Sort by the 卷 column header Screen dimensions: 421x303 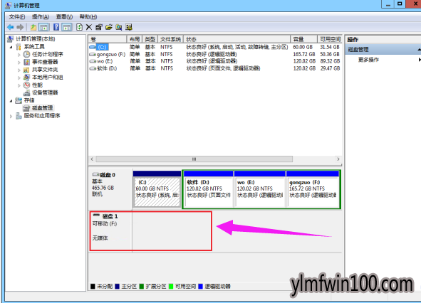point(108,39)
